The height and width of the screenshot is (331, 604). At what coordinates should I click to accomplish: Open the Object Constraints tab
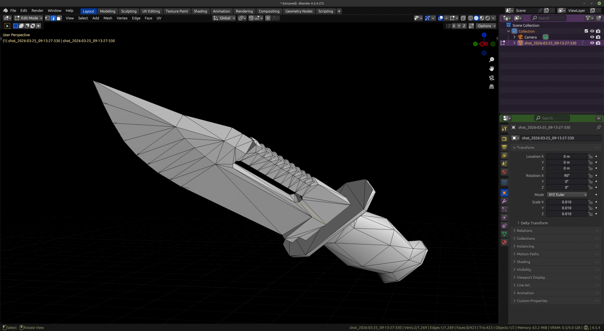point(504,226)
